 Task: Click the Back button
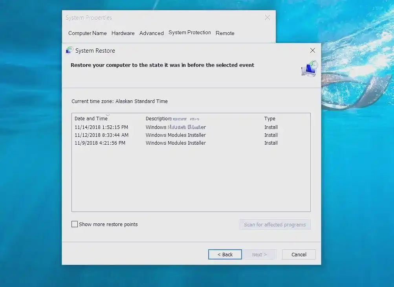[x=225, y=254]
